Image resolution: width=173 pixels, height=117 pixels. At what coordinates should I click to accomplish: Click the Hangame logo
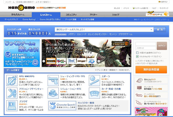pyautogui.click(x=22, y=8)
